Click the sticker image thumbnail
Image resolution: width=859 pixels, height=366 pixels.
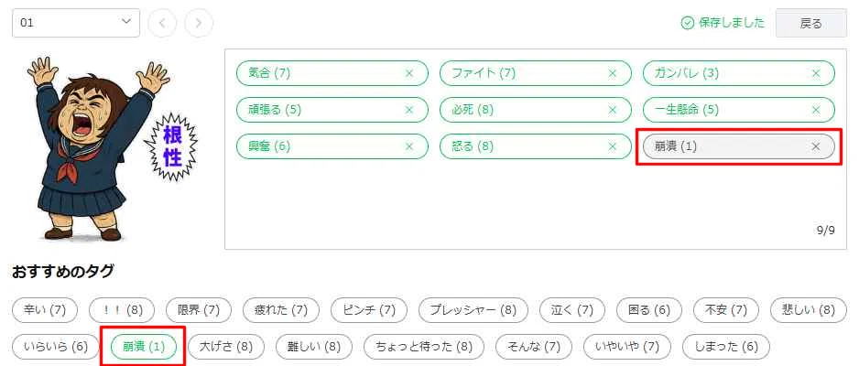[x=107, y=149]
